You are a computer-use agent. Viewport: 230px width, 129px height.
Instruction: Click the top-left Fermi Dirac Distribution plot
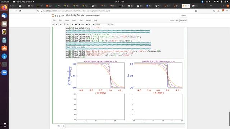101,76
